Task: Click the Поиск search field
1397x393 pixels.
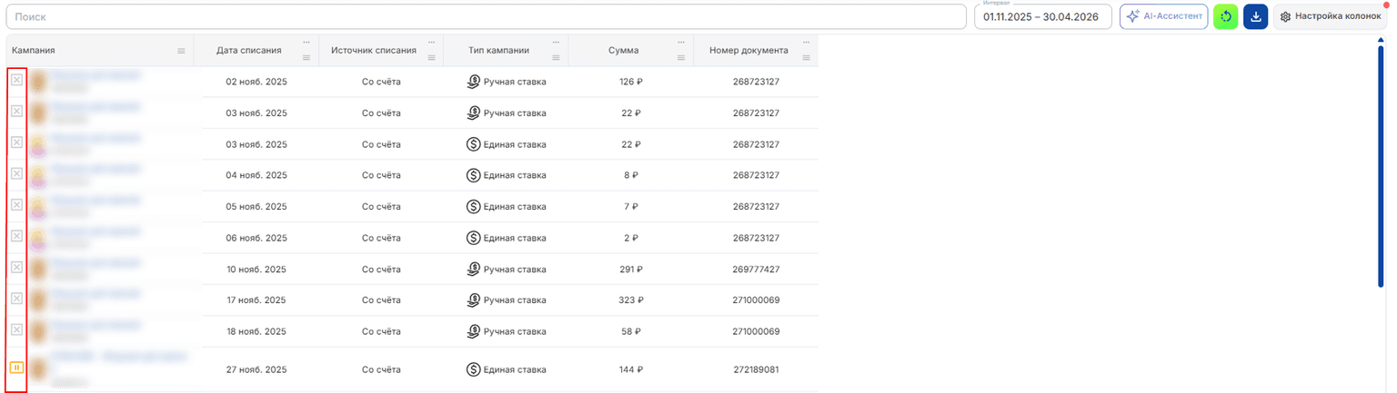Action: tap(487, 16)
